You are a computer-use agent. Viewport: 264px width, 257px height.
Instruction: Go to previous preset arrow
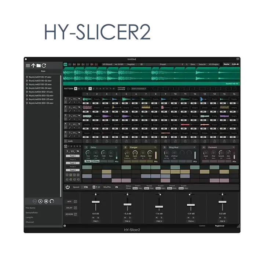[183, 64]
